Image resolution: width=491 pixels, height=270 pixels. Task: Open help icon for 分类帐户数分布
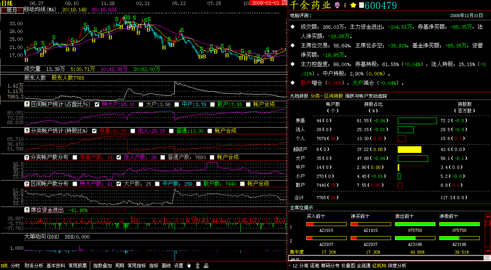[x=27, y=157]
